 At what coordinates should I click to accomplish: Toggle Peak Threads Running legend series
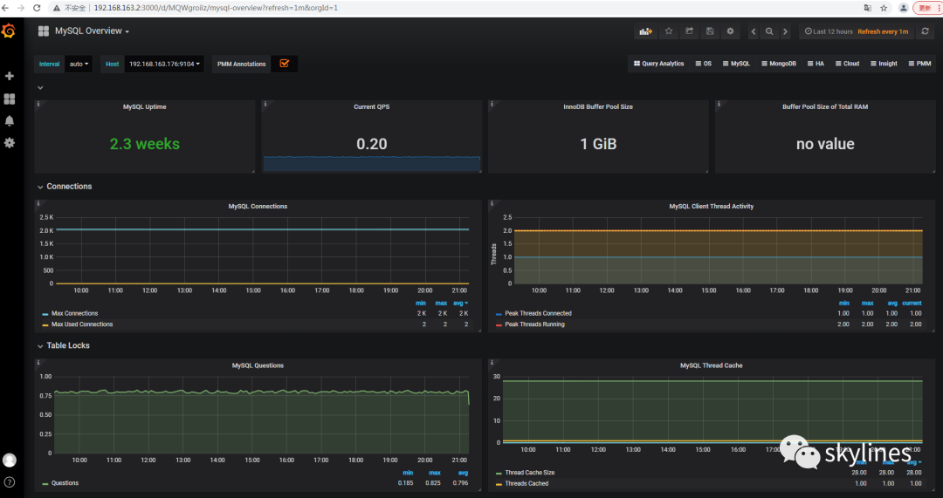pyautogui.click(x=534, y=324)
